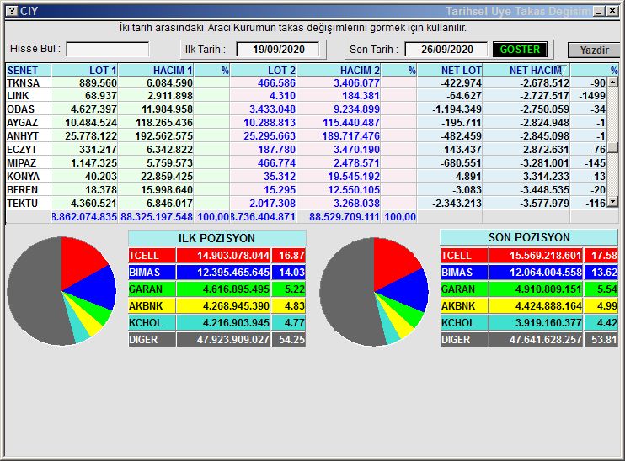Click blue BIMAS swatch in ILK POZISYON
625x461 pixels.
pyautogui.click(x=152, y=273)
